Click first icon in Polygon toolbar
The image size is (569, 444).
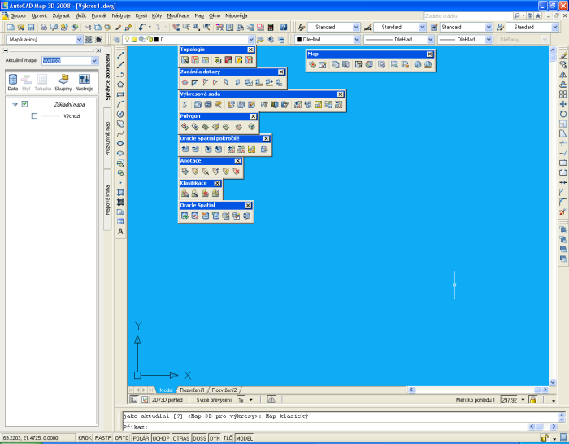[x=185, y=127]
